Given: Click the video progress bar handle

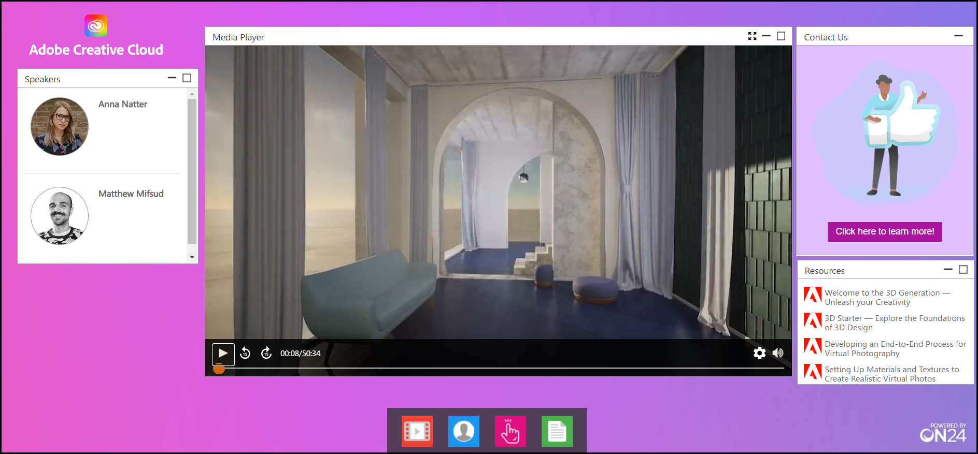Looking at the screenshot, I should tap(219, 369).
